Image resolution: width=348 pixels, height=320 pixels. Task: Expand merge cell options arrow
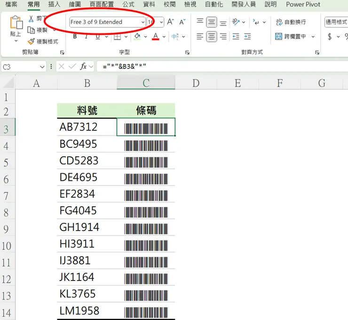(x=313, y=37)
